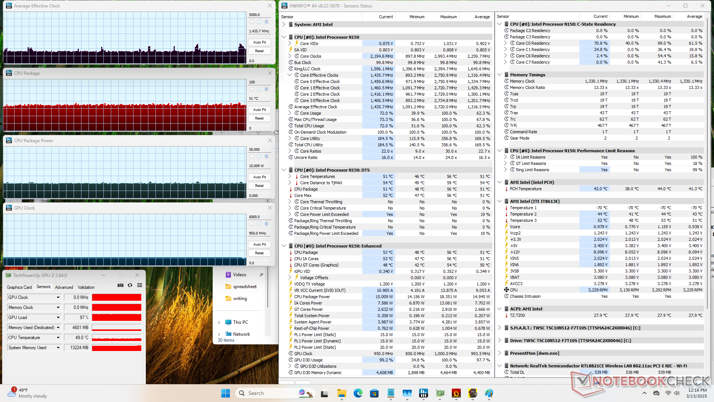Click middle checkbox in GPU Clock graph
This screenshot has width=714, height=402.
coord(259,224)
